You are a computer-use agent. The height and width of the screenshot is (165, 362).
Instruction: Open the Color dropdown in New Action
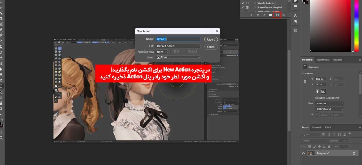click(178, 57)
